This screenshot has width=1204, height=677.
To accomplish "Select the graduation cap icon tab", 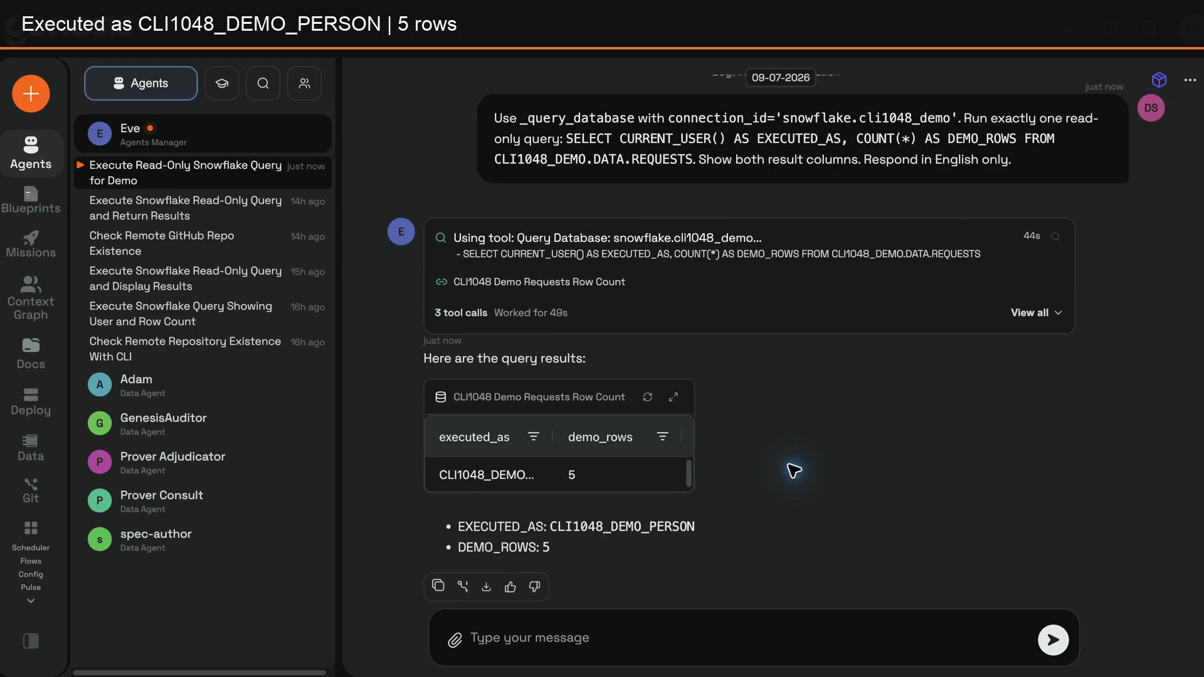I will pyautogui.click(x=222, y=83).
